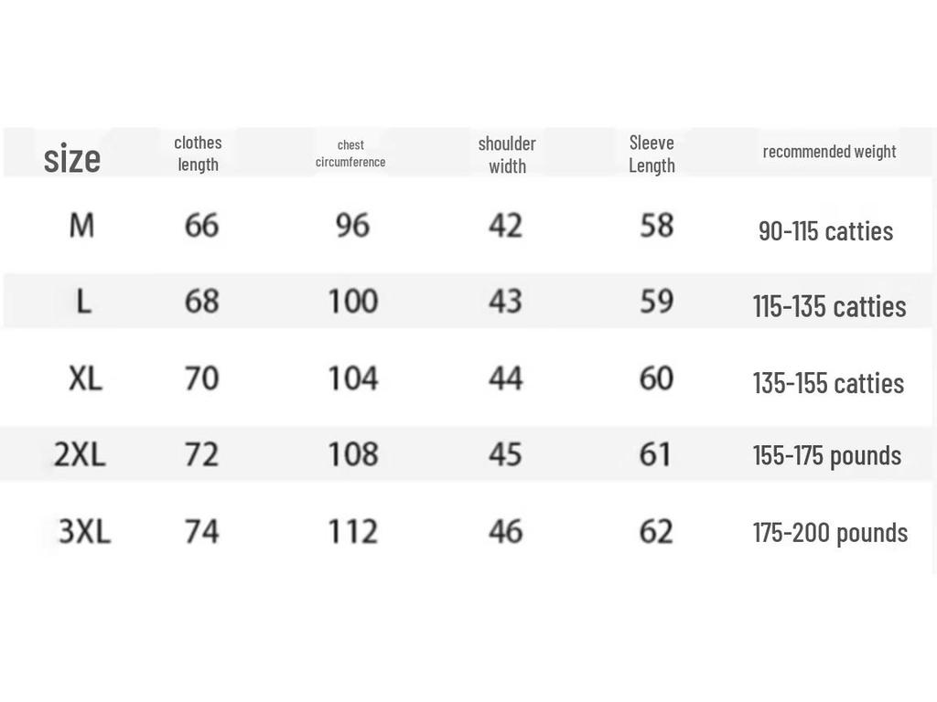The width and height of the screenshot is (937, 702).
Task: Click the '135-155 catties' weight cell
Action: click(828, 383)
